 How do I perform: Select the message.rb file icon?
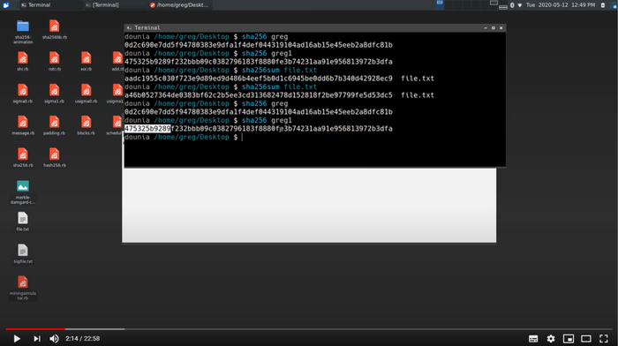(23, 123)
